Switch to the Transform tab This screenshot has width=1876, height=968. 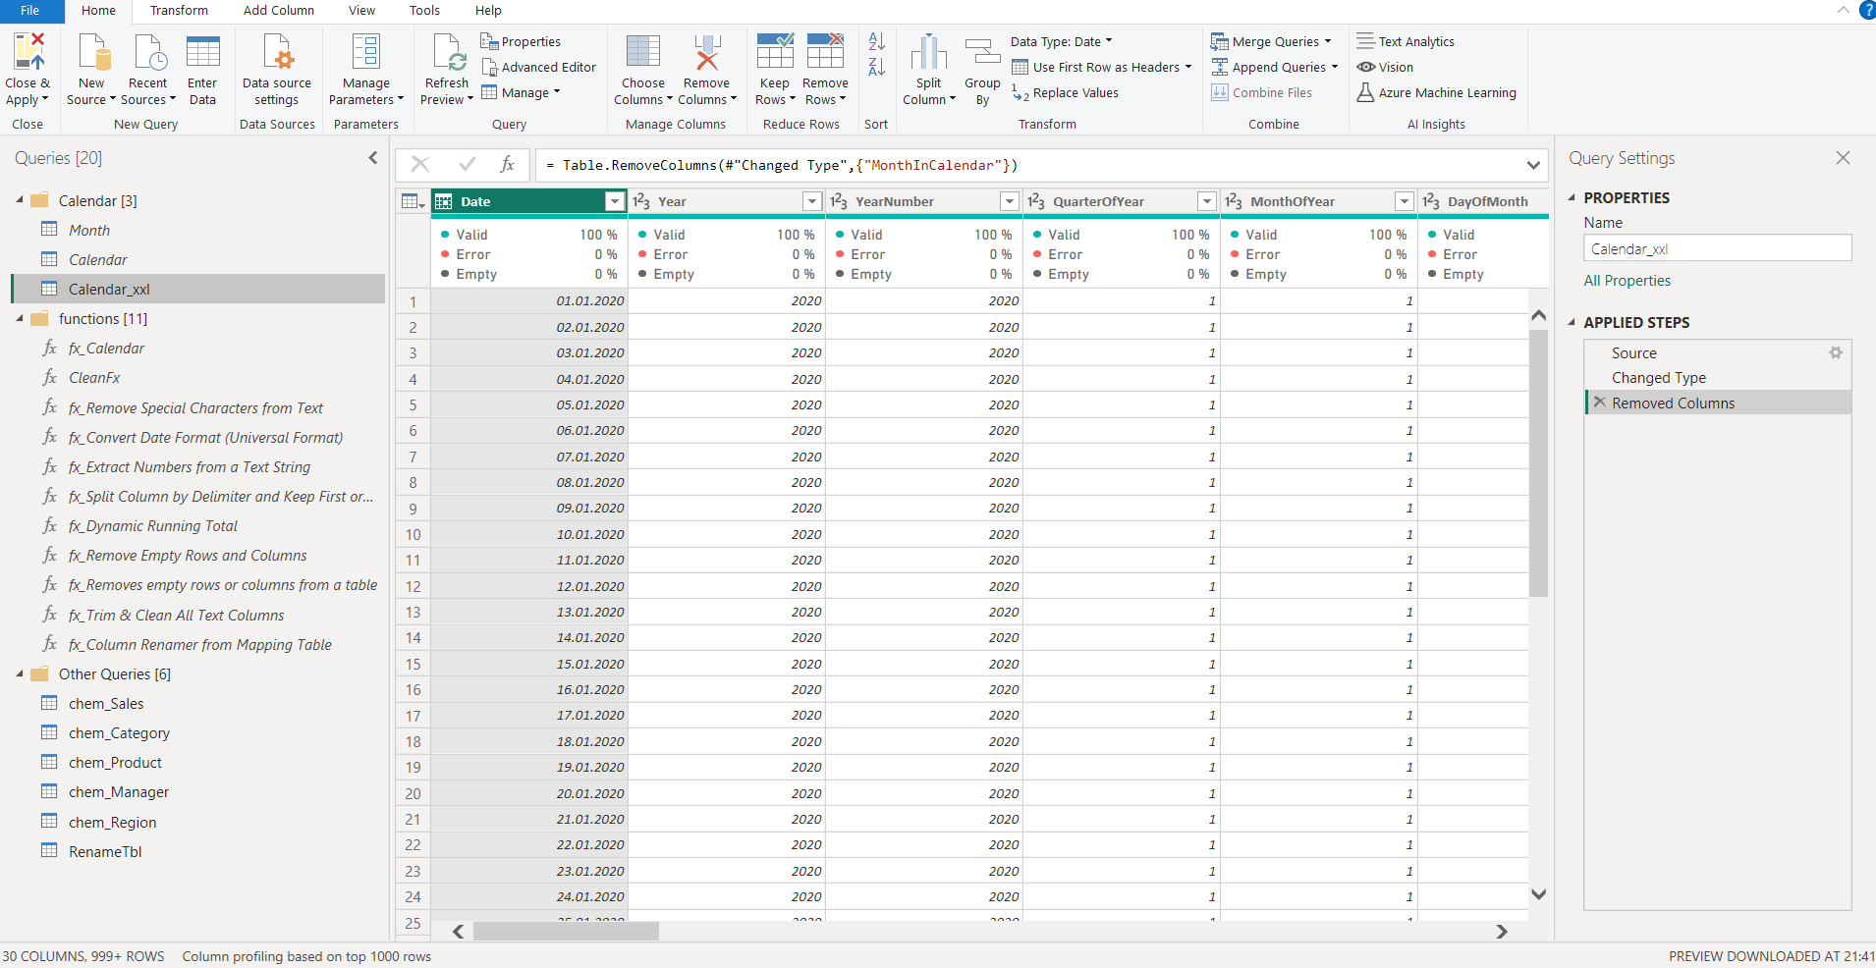(x=179, y=11)
